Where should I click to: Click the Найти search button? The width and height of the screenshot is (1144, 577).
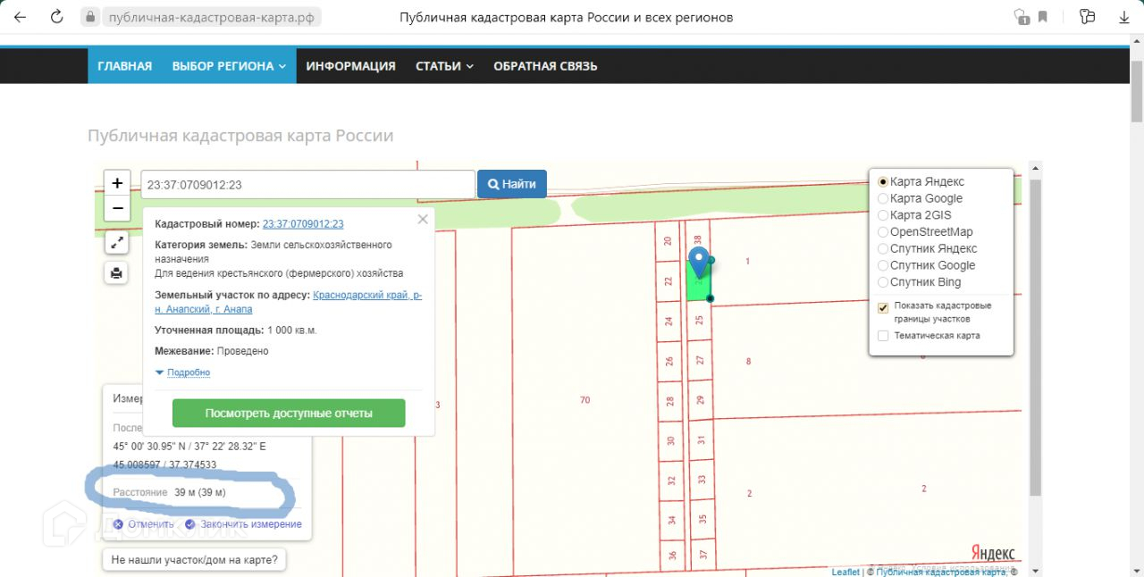click(x=512, y=184)
